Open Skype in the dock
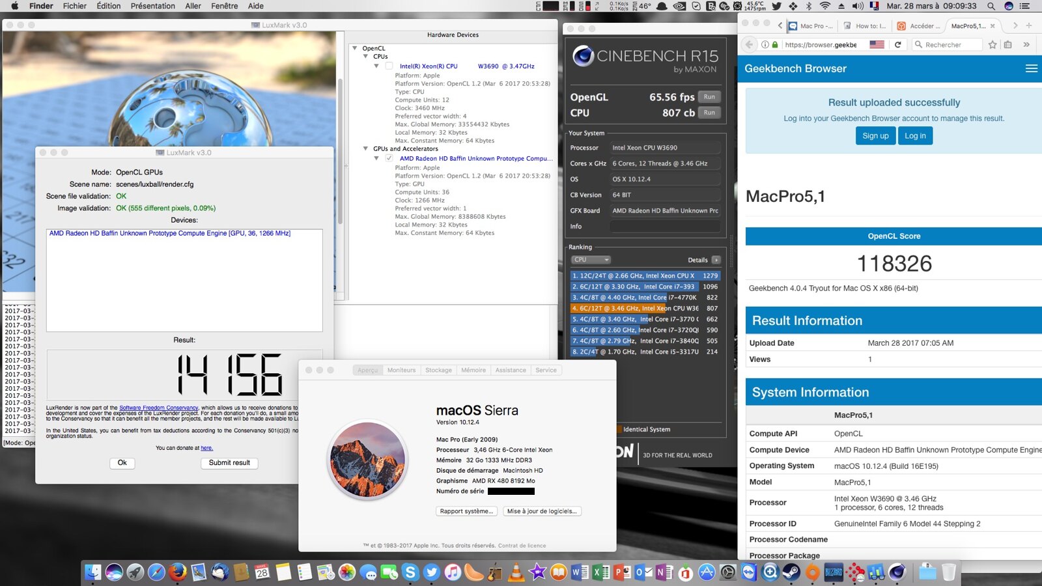Viewport: 1042px width, 586px height. [410, 572]
